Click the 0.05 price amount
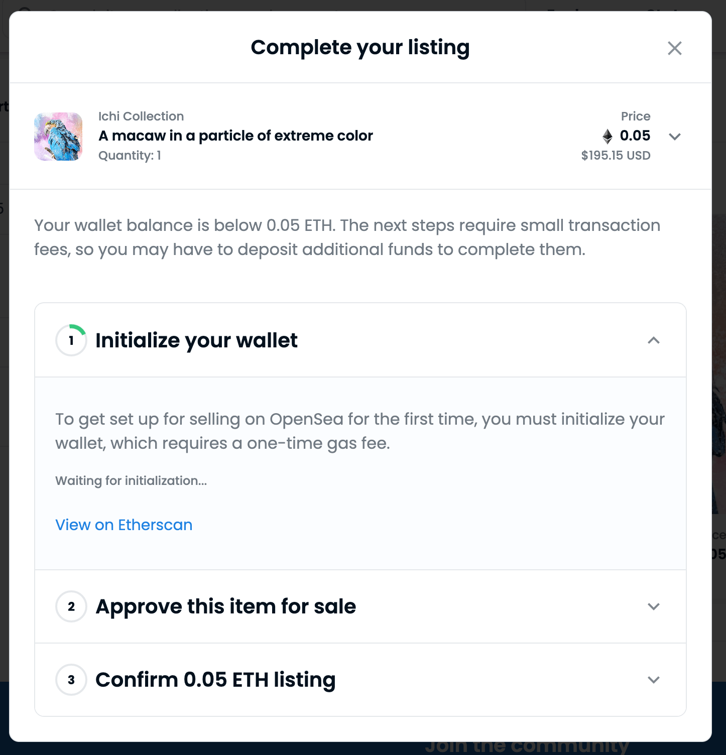The height and width of the screenshot is (755, 726). point(635,136)
